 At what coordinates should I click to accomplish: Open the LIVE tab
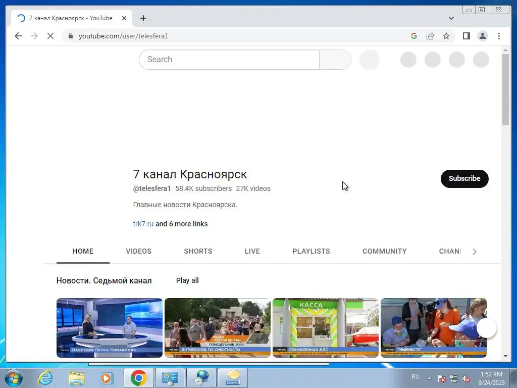pyautogui.click(x=252, y=251)
